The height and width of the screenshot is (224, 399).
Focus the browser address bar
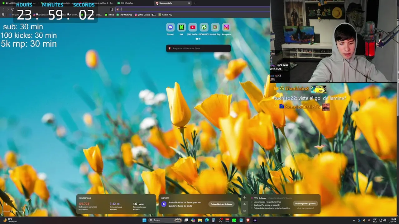pos(193,9)
